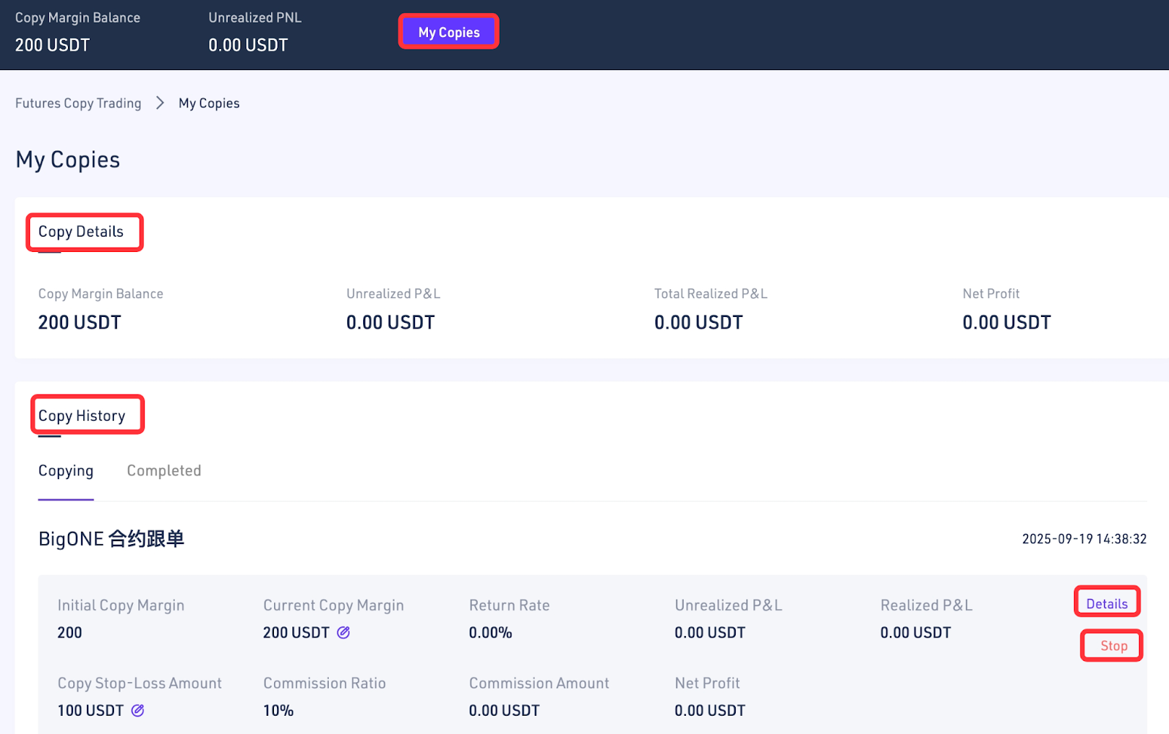Open My Copies from the top bar
The width and height of the screenshot is (1169, 734).
(x=449, y=32)
